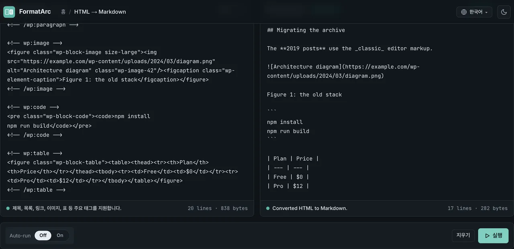This screenshot has height=249, width=514.
Task: Switch Auto-run to Off
Action: (43, 235)
